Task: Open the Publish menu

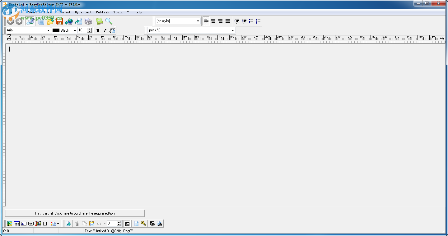Action: pos(102,12)
